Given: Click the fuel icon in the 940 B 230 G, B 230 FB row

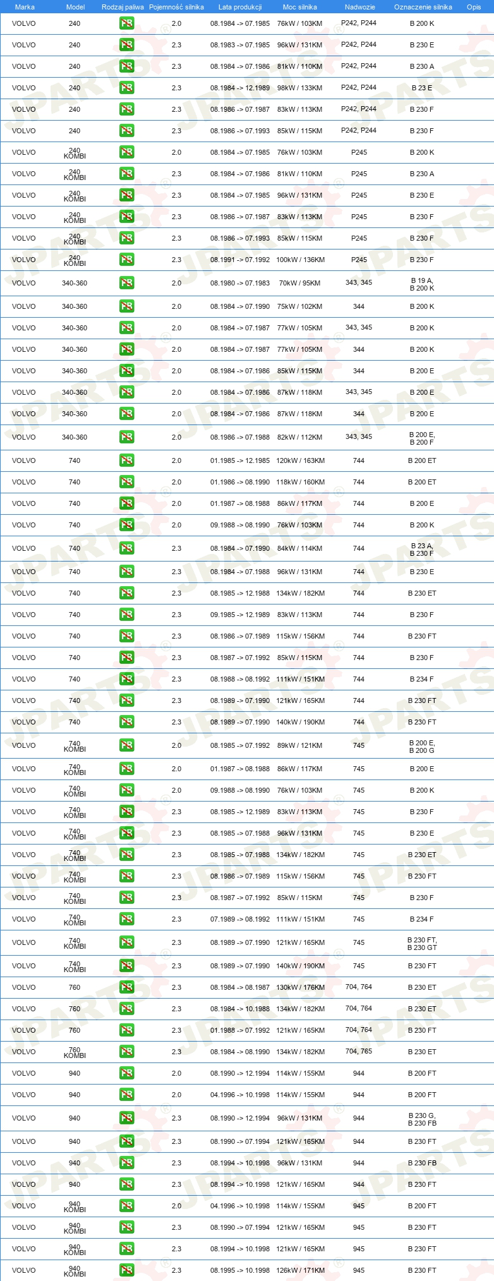Looking at the screenshot, I should 126,1118.
